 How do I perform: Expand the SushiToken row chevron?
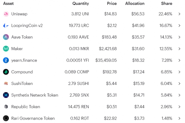pos(179,84)
